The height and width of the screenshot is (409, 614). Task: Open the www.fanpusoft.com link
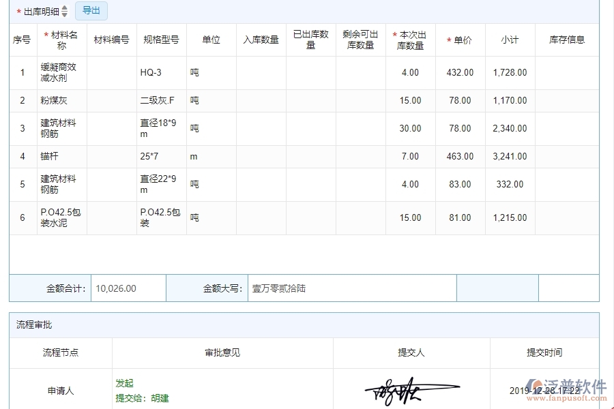[566, 397]
